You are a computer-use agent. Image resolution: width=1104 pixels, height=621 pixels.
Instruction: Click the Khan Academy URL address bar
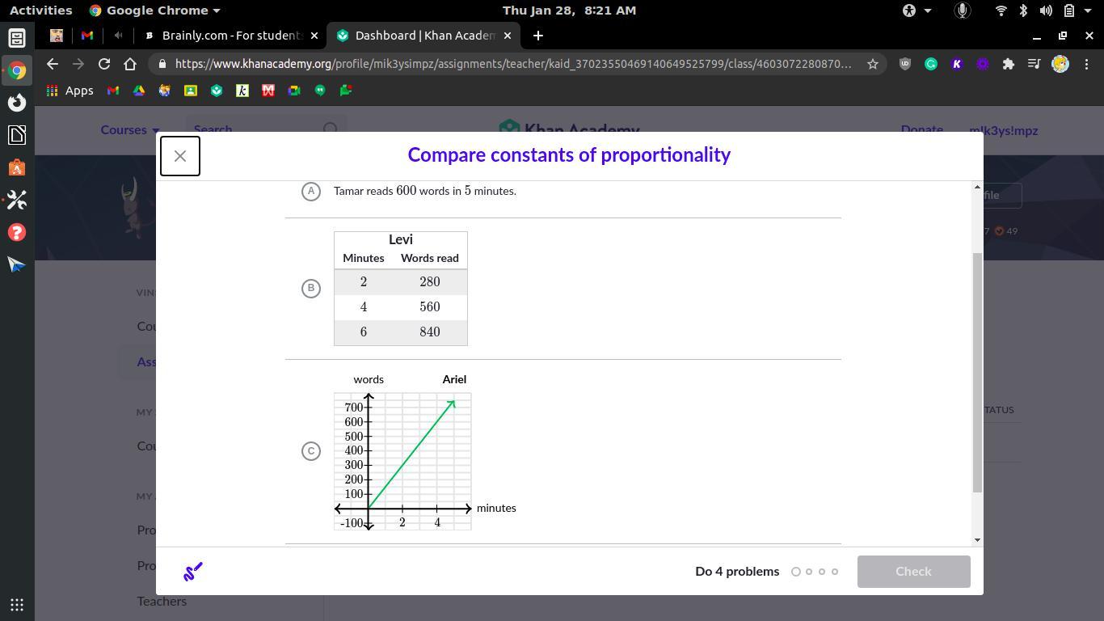tap(513, 64)
